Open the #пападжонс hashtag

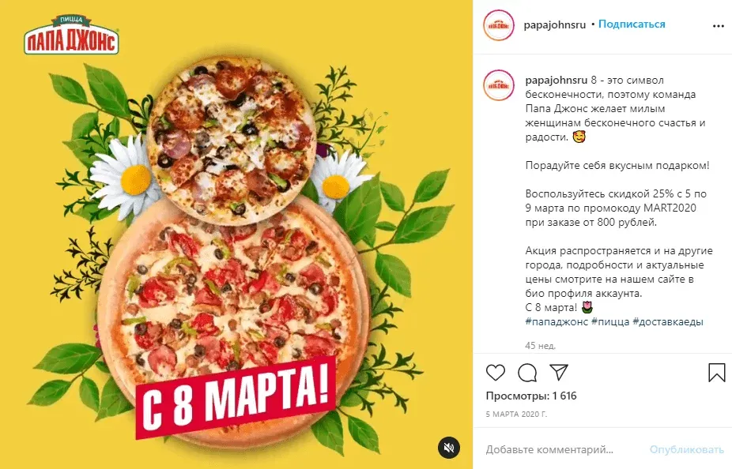point(557,321)
